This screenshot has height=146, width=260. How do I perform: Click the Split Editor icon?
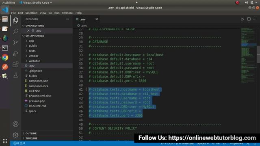coord(249,19)
